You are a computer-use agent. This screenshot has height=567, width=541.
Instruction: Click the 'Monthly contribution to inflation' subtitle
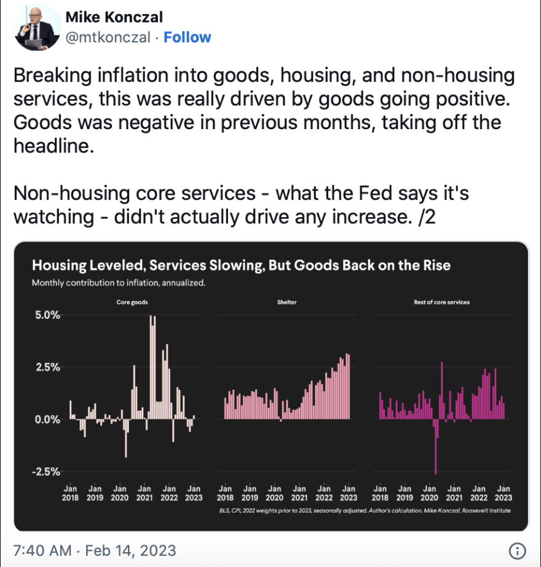coord(118,283)
